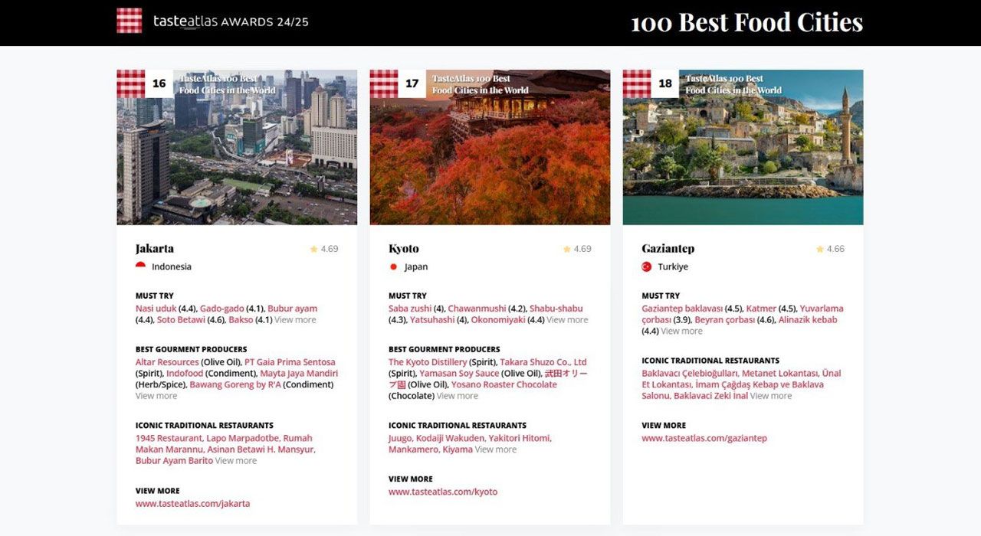The width and height of the screenshot is (981, 536).
Task: Open the Gaziantep city photo
Action: pos(743,147)
